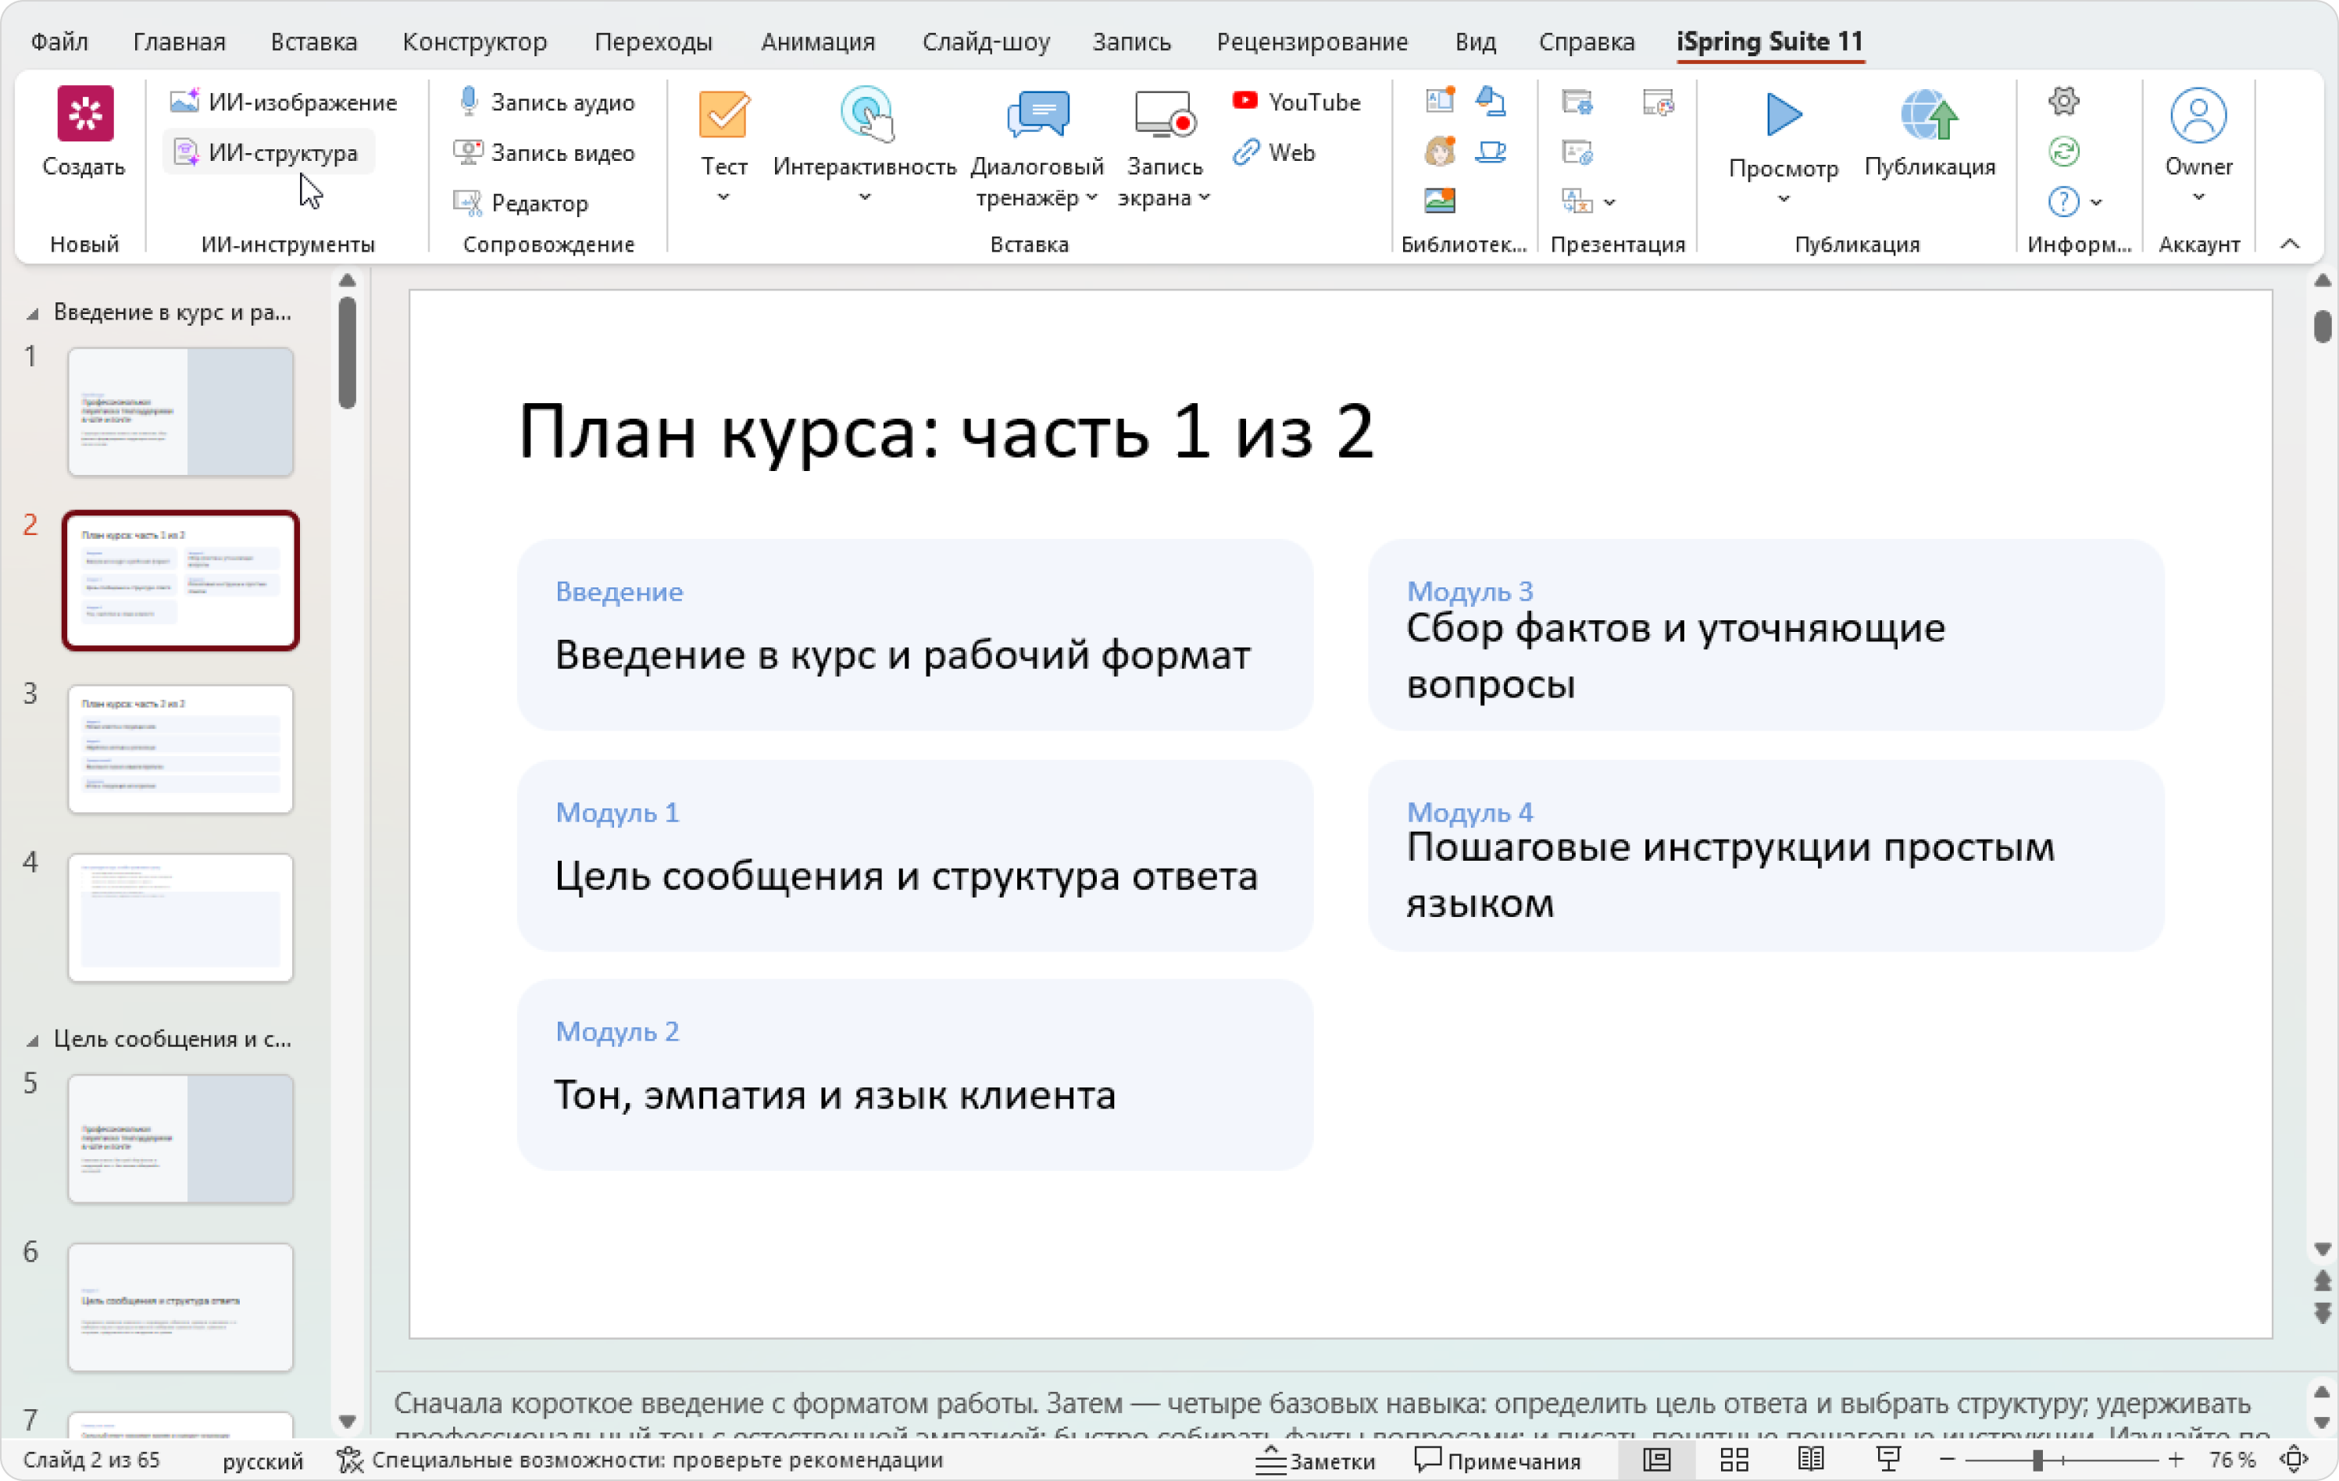Click the translation icon in Презентация group
Screen dimensions: 2339x1481
(x=1577, y=201)
